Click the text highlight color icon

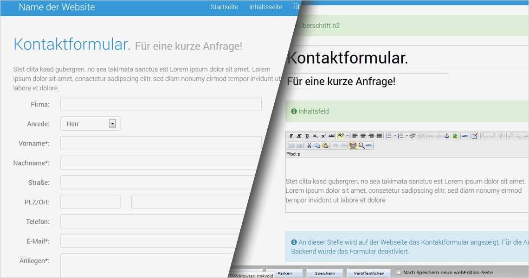341,136
